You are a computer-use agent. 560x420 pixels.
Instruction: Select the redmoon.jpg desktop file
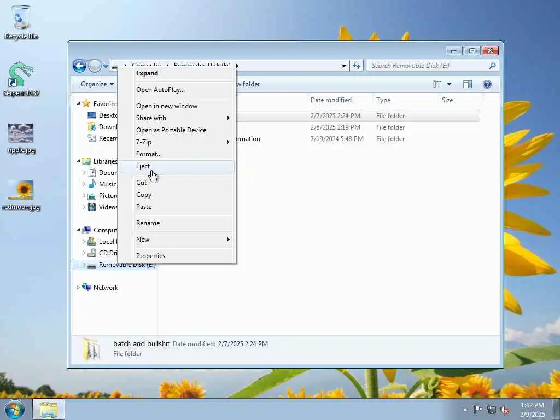click(21, 195)
